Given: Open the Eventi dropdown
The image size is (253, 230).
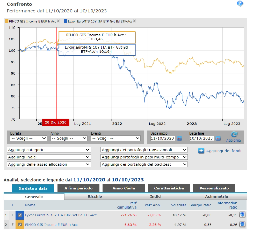Looking at the screenshot, I should [116, 138].
